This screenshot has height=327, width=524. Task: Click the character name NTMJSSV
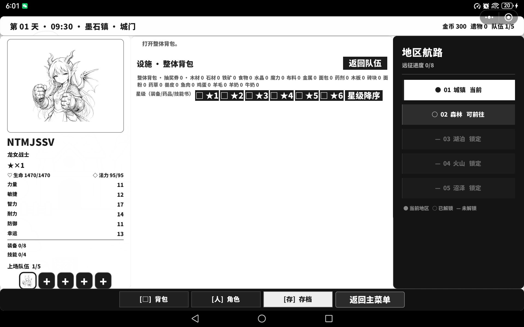point(31,142)
